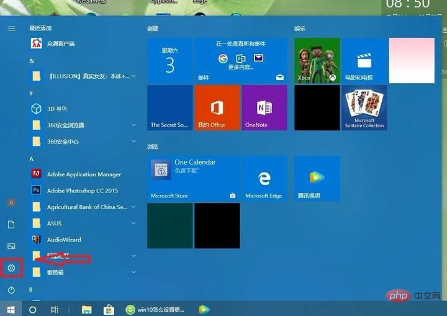Open the 爱剪辑 folder entry
The height and width of the screenshot is (316, 447).
[84, 273]
